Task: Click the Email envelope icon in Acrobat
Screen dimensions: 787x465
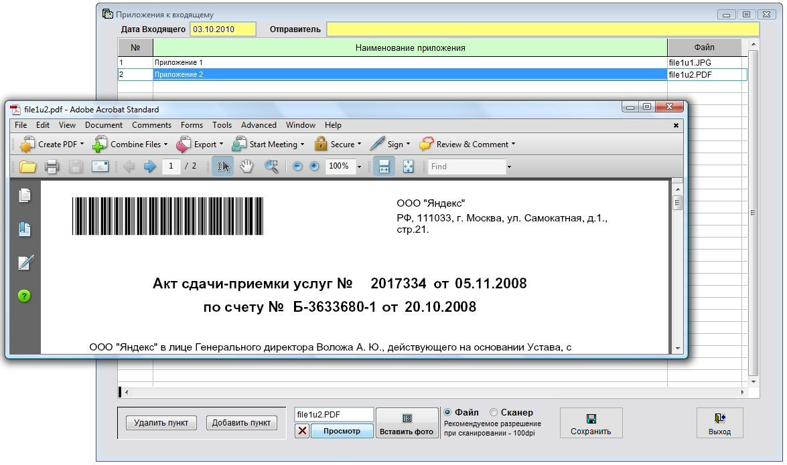Action: tap(100, 167)
